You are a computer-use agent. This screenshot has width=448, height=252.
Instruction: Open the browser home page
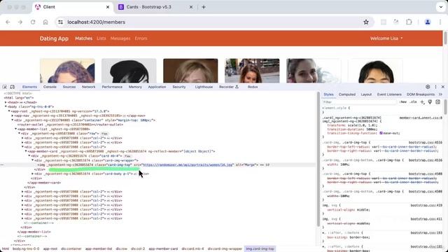click(x=45, y=22)
